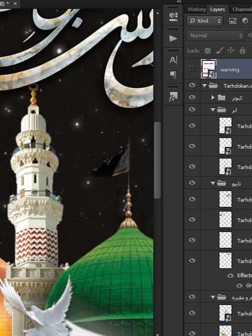Collapse the Tarhdokan group

click(x=204, y=86)
